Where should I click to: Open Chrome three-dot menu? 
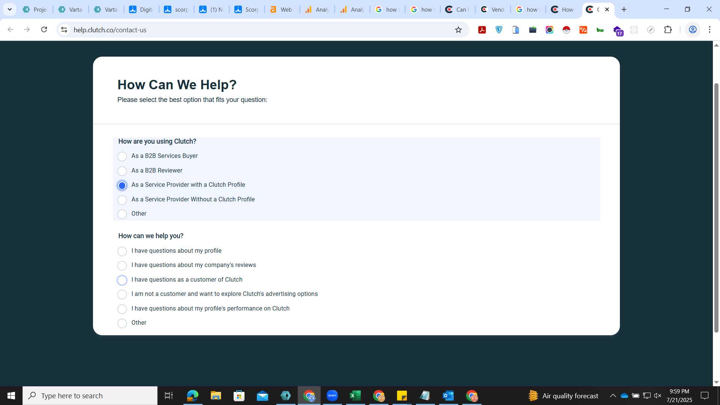tap(709, 30)
